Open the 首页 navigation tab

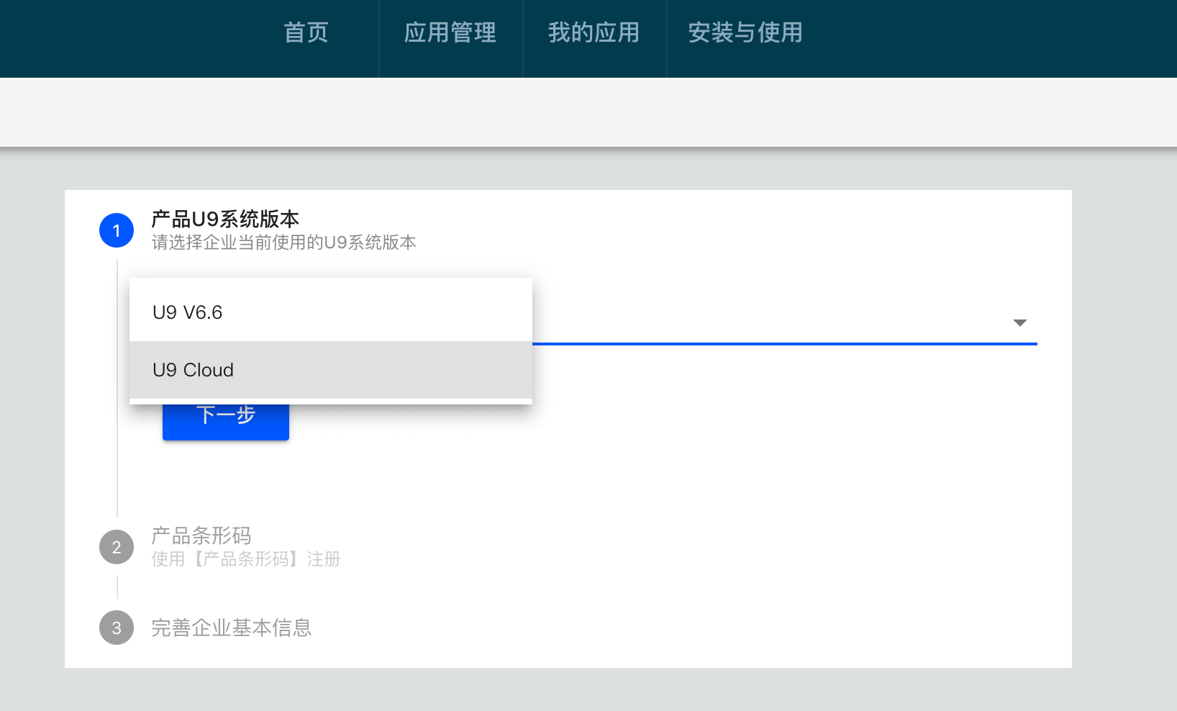(x=306, y=32)
